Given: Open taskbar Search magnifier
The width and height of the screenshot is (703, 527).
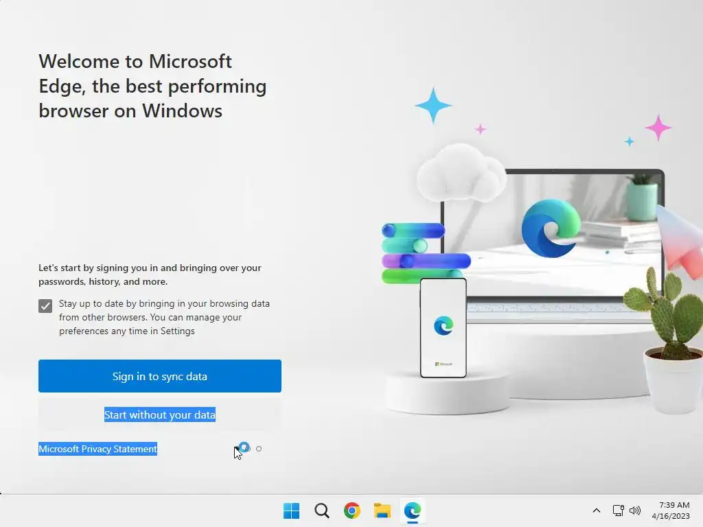Looking at the screenshot, I should click(321, 511).
